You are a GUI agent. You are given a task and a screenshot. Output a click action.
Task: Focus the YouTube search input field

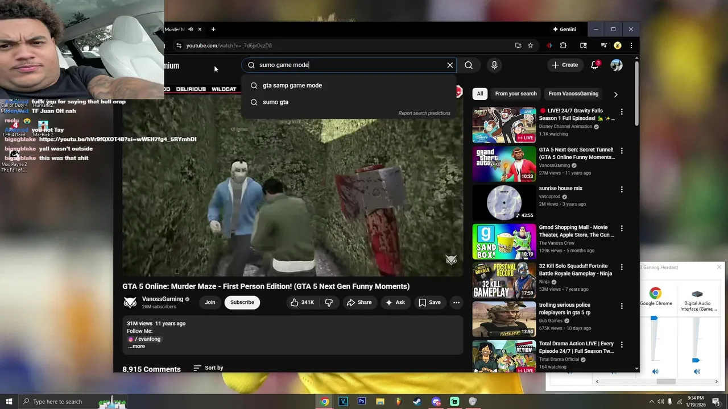pyautogui.click(x=350, y=65)
